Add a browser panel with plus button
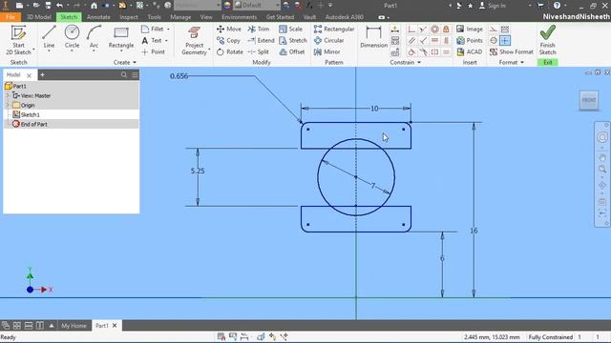This screenshot has height=343, width=611. tap(42, 74)
